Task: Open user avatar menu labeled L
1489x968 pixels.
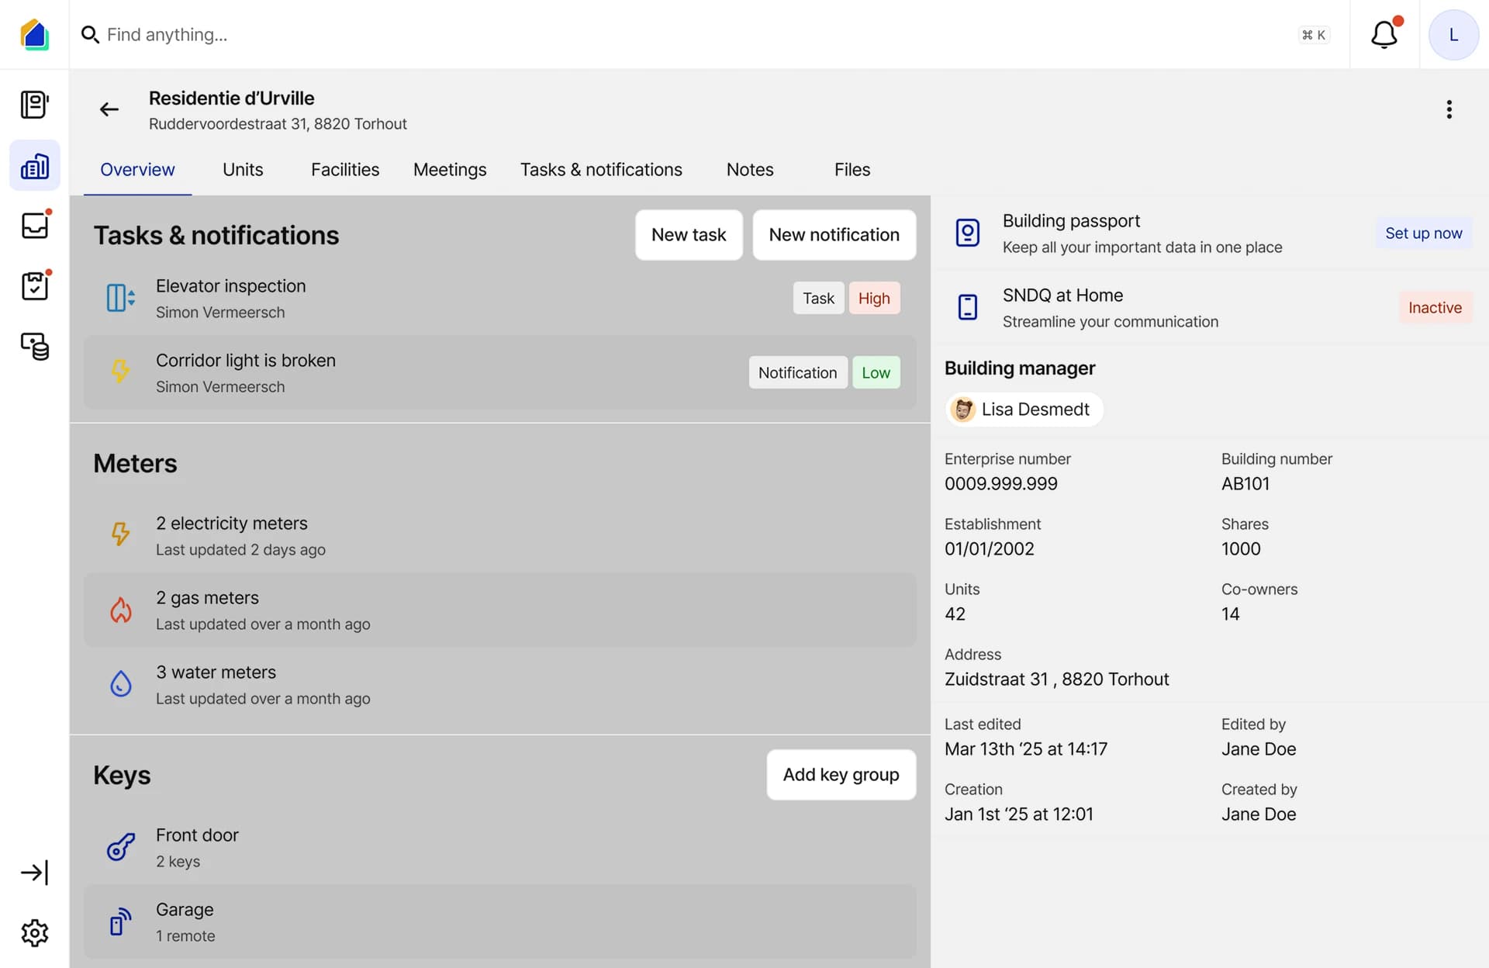Action: tap(1453, 35)
